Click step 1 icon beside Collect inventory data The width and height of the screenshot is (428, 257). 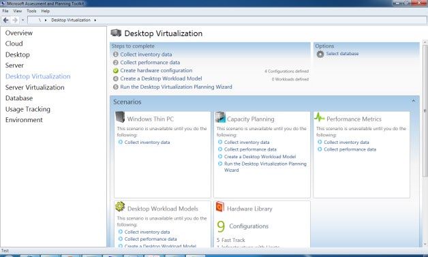tap(116, 55)
